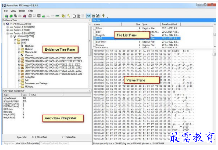
Task: Close the Evidence Tree pane
Action: click(90, 20)
